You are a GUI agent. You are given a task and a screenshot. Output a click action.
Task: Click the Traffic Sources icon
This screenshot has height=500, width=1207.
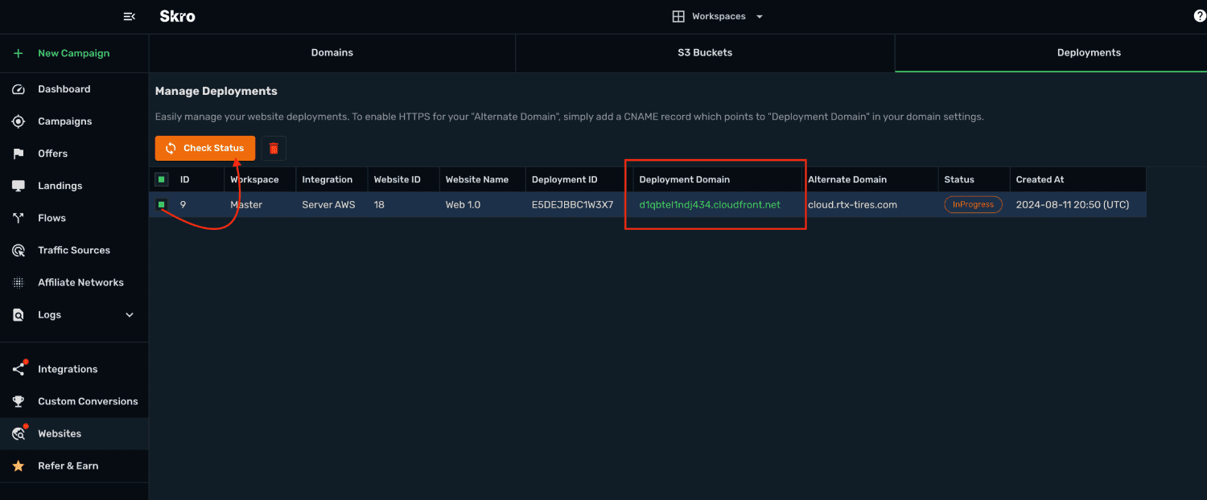pyautogui.click(x=19, y=250)
